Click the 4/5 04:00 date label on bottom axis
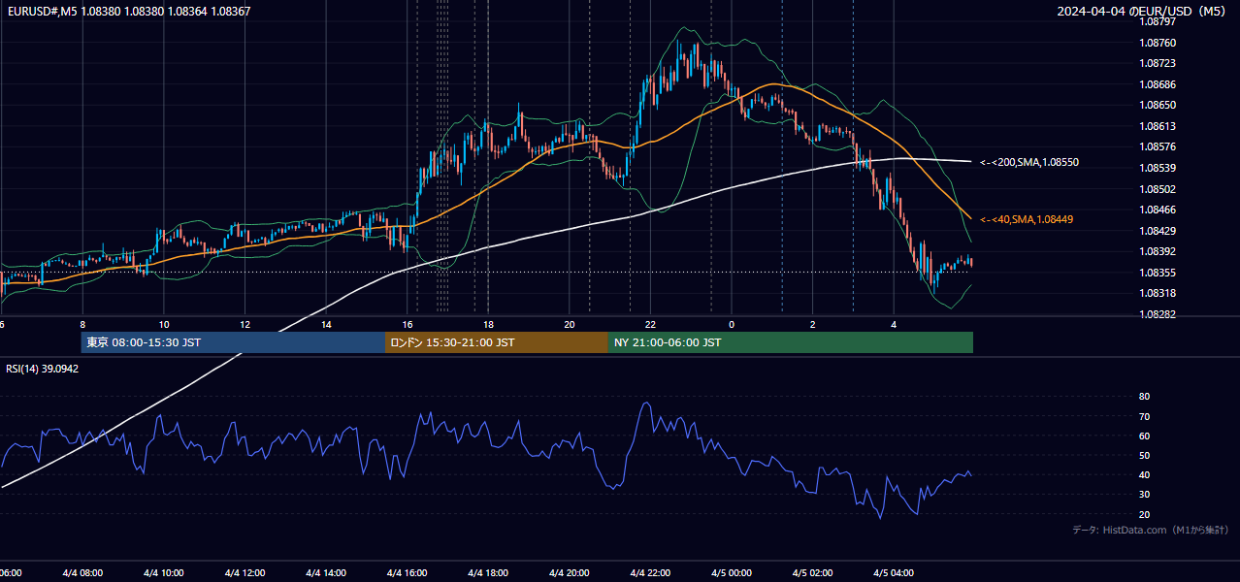The height and width of the screenshot is (582, 1240). click(x=894, y=573)
